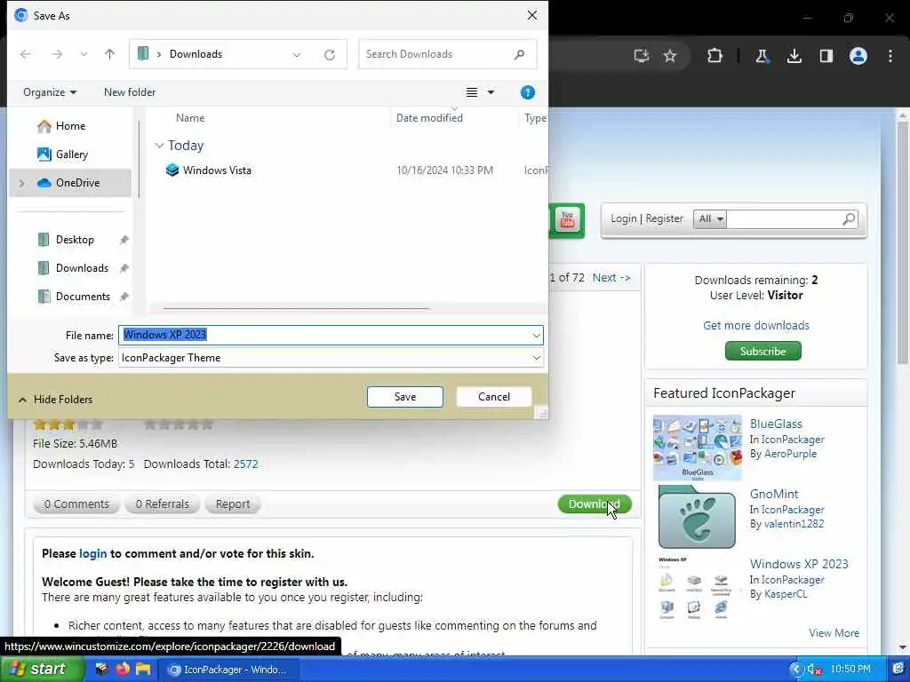Viewport: 910px width, 682px height.
Task: Open recent locations dropdown arrow
Action: tap(84, 54)
